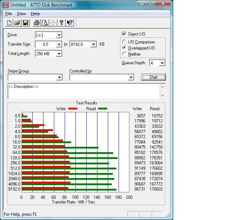The width and height of the screenshot is (230, 220).
Task: Click the read value 142750
Action: pyautogui.click(x=156, y=147)
